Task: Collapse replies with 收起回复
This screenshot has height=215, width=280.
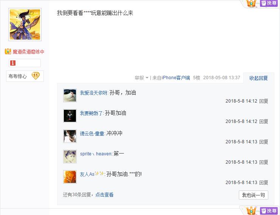Action: pyautogui.click(x=258, y=78)
